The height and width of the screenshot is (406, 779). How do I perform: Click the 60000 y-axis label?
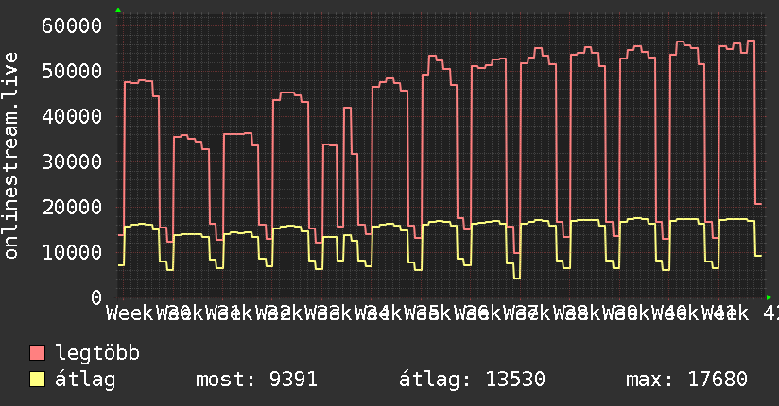click(x=72, y=25)
